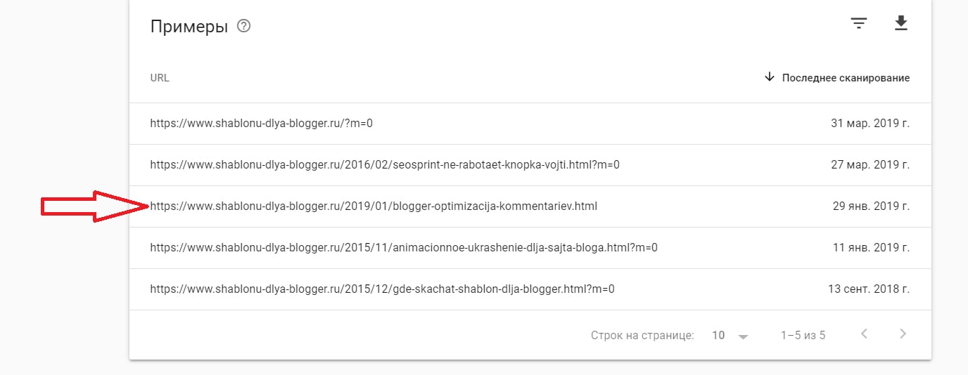Screen dimensions: 968x375
Task: Click the 1–5 из 5 pagination text
Action: tap(803, 336)
